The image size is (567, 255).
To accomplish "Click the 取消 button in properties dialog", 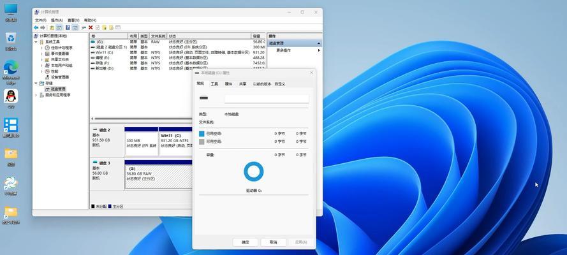I will click(274, 242).
